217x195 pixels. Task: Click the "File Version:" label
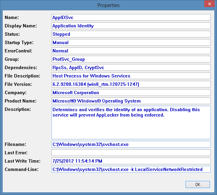pyautogui.click(x=18, y=84)
